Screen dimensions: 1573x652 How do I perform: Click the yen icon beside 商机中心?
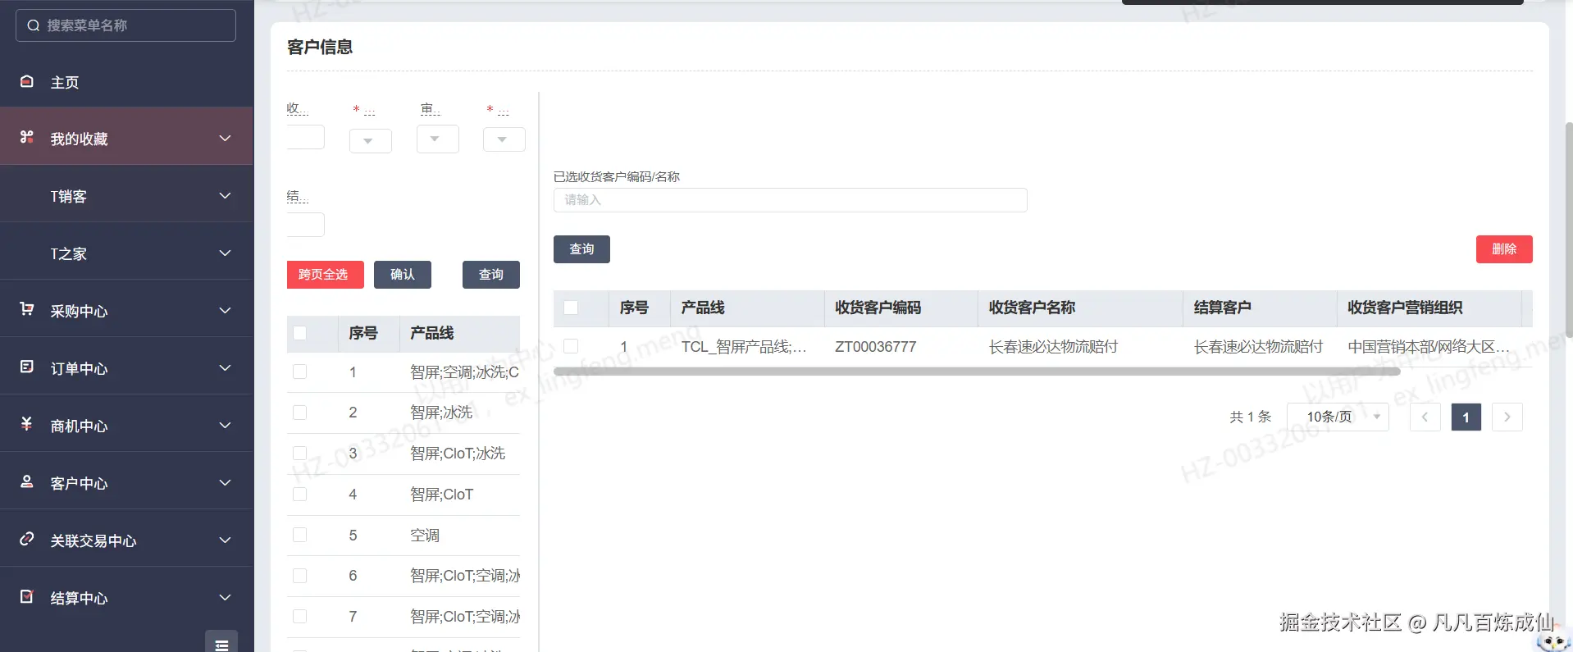(x=27, y=424)
